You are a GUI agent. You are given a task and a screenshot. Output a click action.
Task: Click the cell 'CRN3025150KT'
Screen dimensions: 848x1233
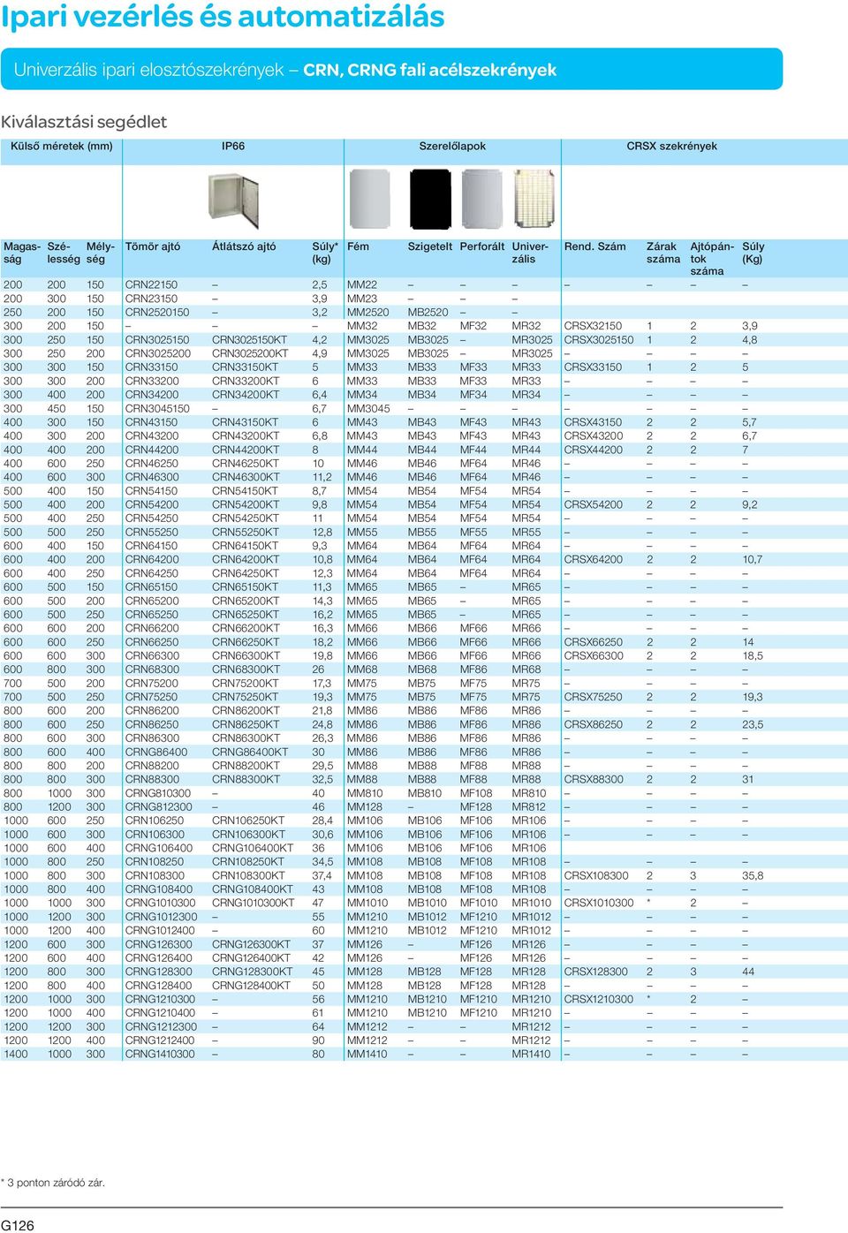[x=249, y=339]
